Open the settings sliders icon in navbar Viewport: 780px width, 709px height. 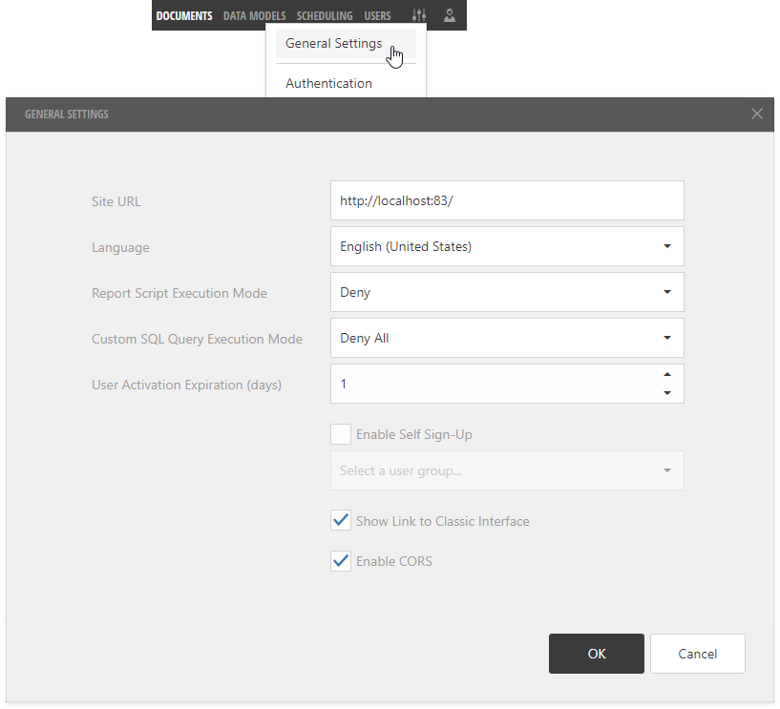(419, 15)
